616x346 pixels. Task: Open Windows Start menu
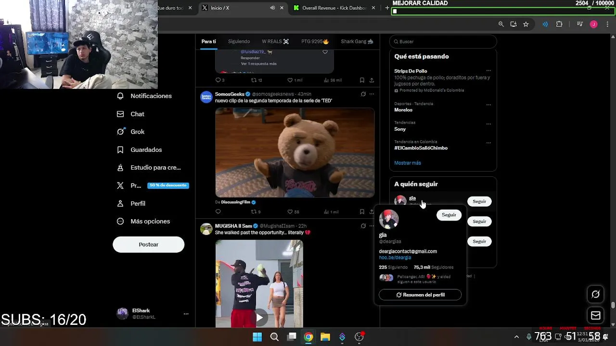257,337
